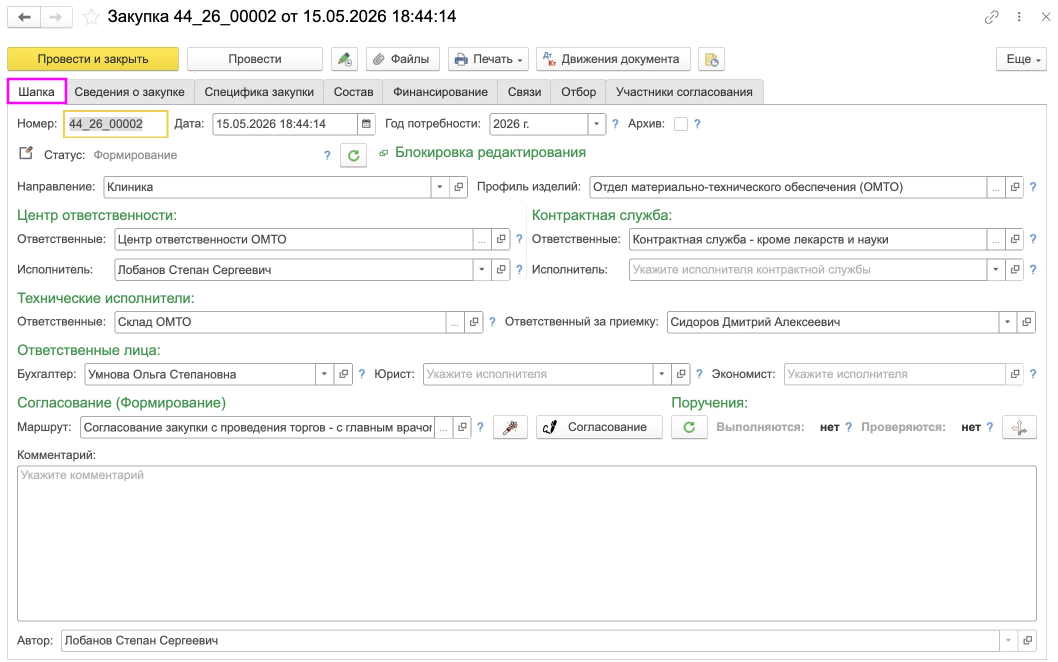The height and width of the screenshot is (662, 1058).
Task: Toggle the Архив checkbox
Action: pos(680,124)
